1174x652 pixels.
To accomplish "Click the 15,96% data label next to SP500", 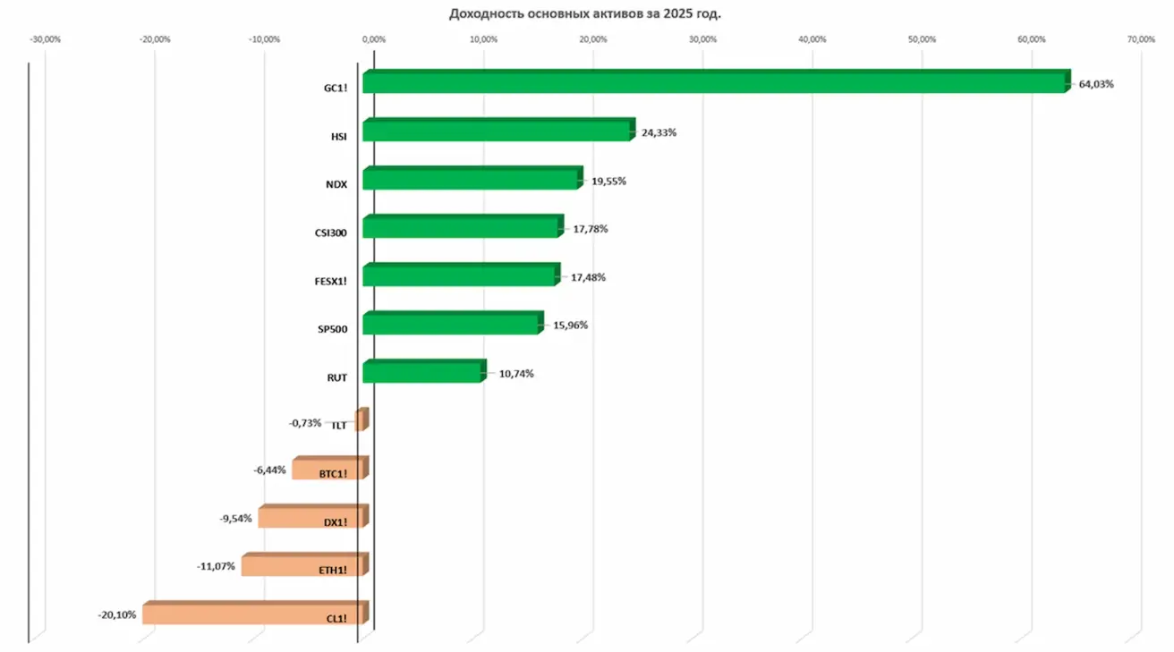I will coord(571,325).
